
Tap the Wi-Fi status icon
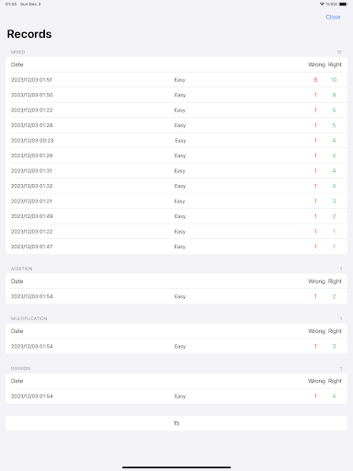(x=322, y=4)
